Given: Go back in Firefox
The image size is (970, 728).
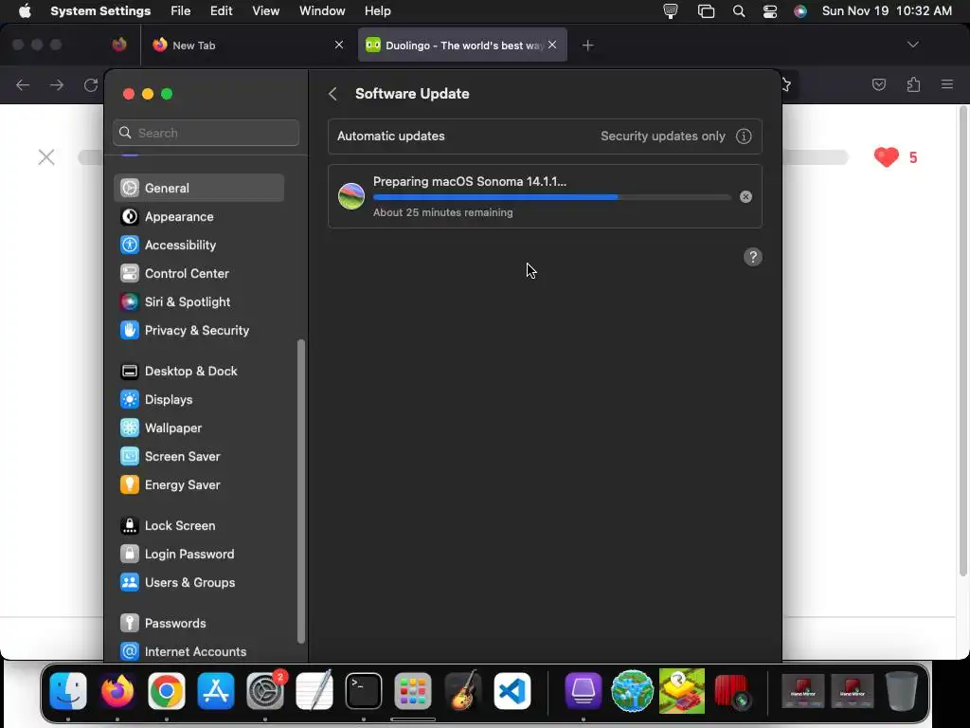Looking at the screenshot, I should 23,84.
